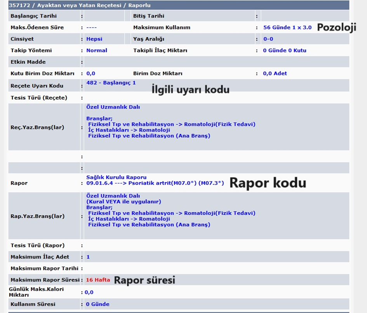Click the 'Hepsi' gender value
Image resolution: width=367 pixels, height=313 pixels.
click(x=94, y=39)
